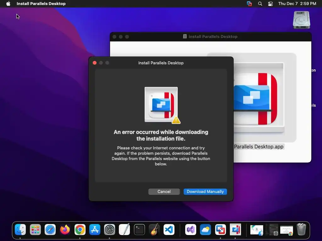The image size is (322, 241).
Task: Open minimized Chrome window thumbnail in Dock
Action: pos(286,230)
